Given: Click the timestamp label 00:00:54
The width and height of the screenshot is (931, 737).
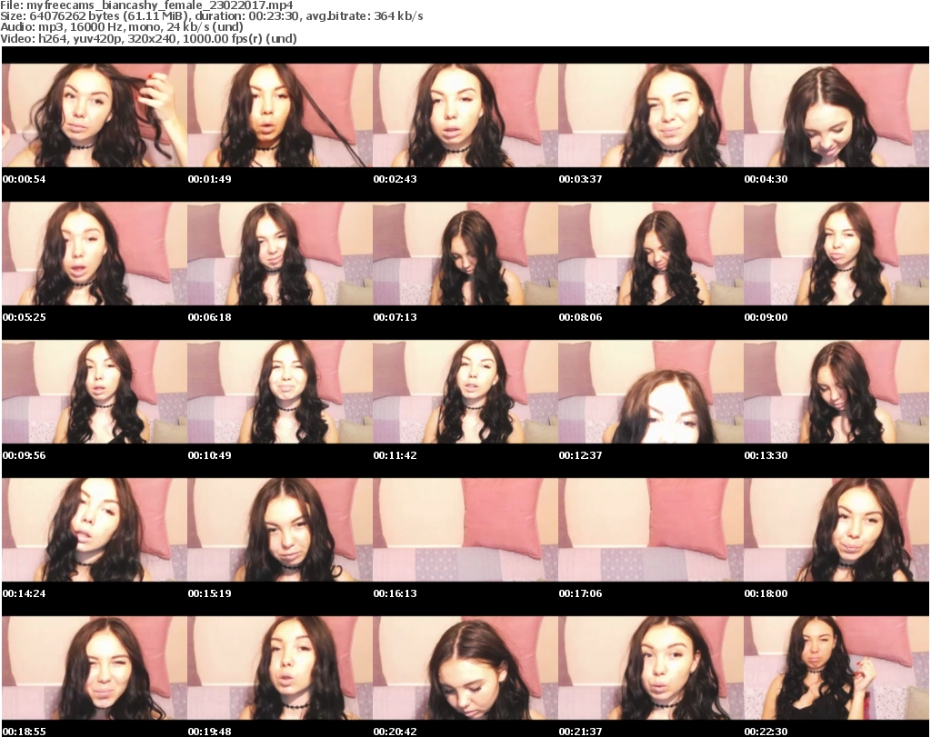Looking at the screenshot, I should tap(24, 179).
